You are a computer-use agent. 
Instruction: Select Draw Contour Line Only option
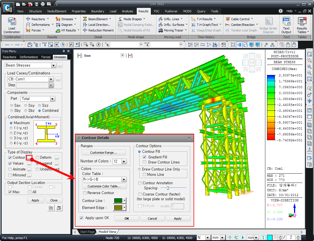coord(139,169)
